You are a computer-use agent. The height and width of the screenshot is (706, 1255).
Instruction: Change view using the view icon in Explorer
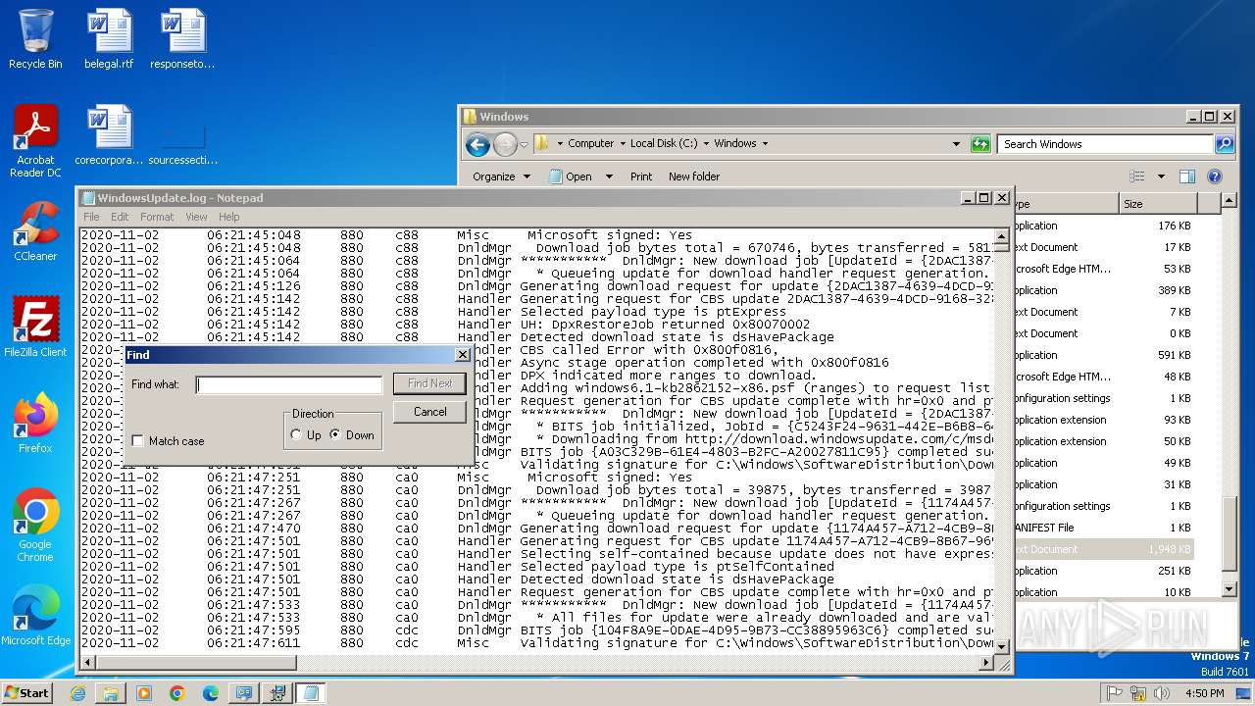point(1137,176)
